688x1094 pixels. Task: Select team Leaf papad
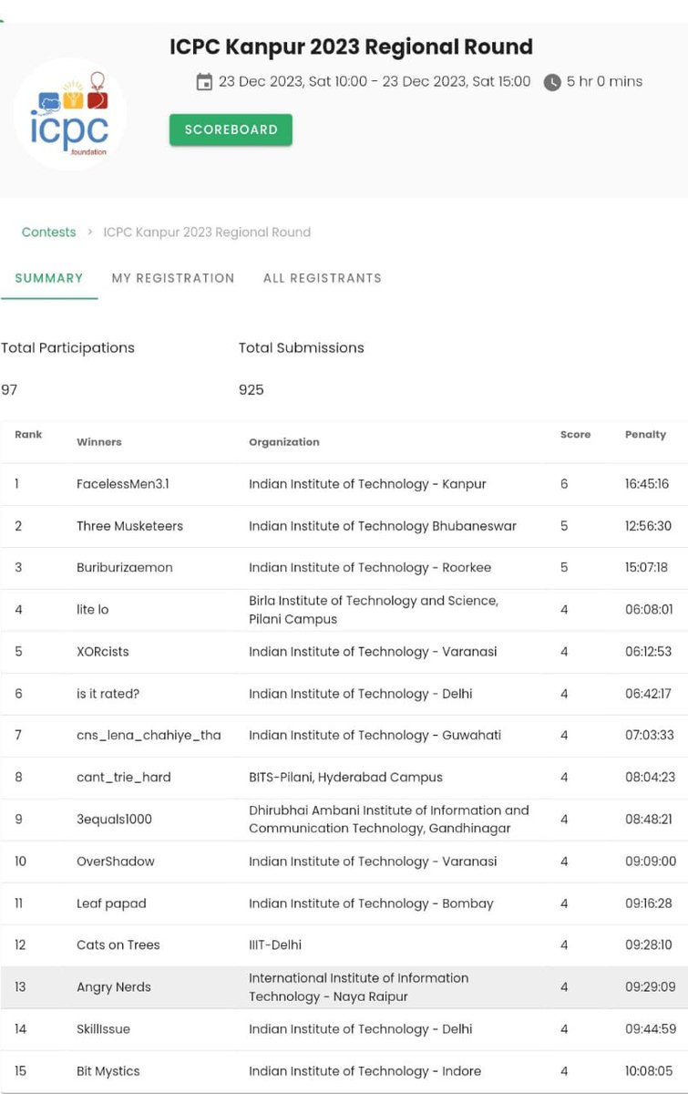point(111,903)
